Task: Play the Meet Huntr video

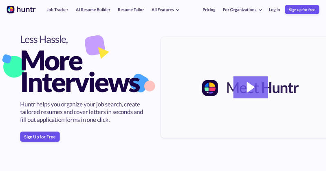Action: [x=251, y=87]
